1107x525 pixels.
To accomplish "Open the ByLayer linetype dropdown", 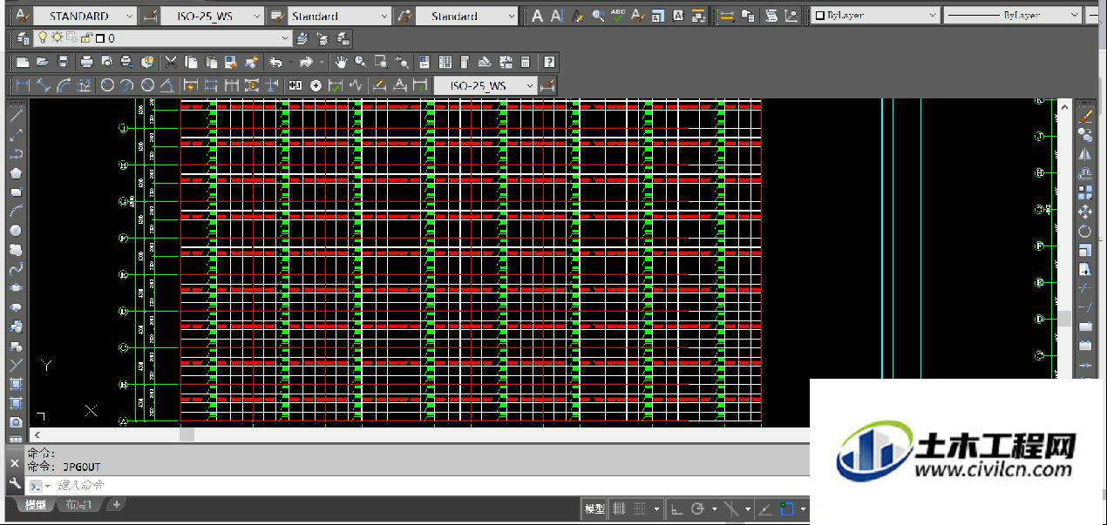I will tap(1013, 16).
